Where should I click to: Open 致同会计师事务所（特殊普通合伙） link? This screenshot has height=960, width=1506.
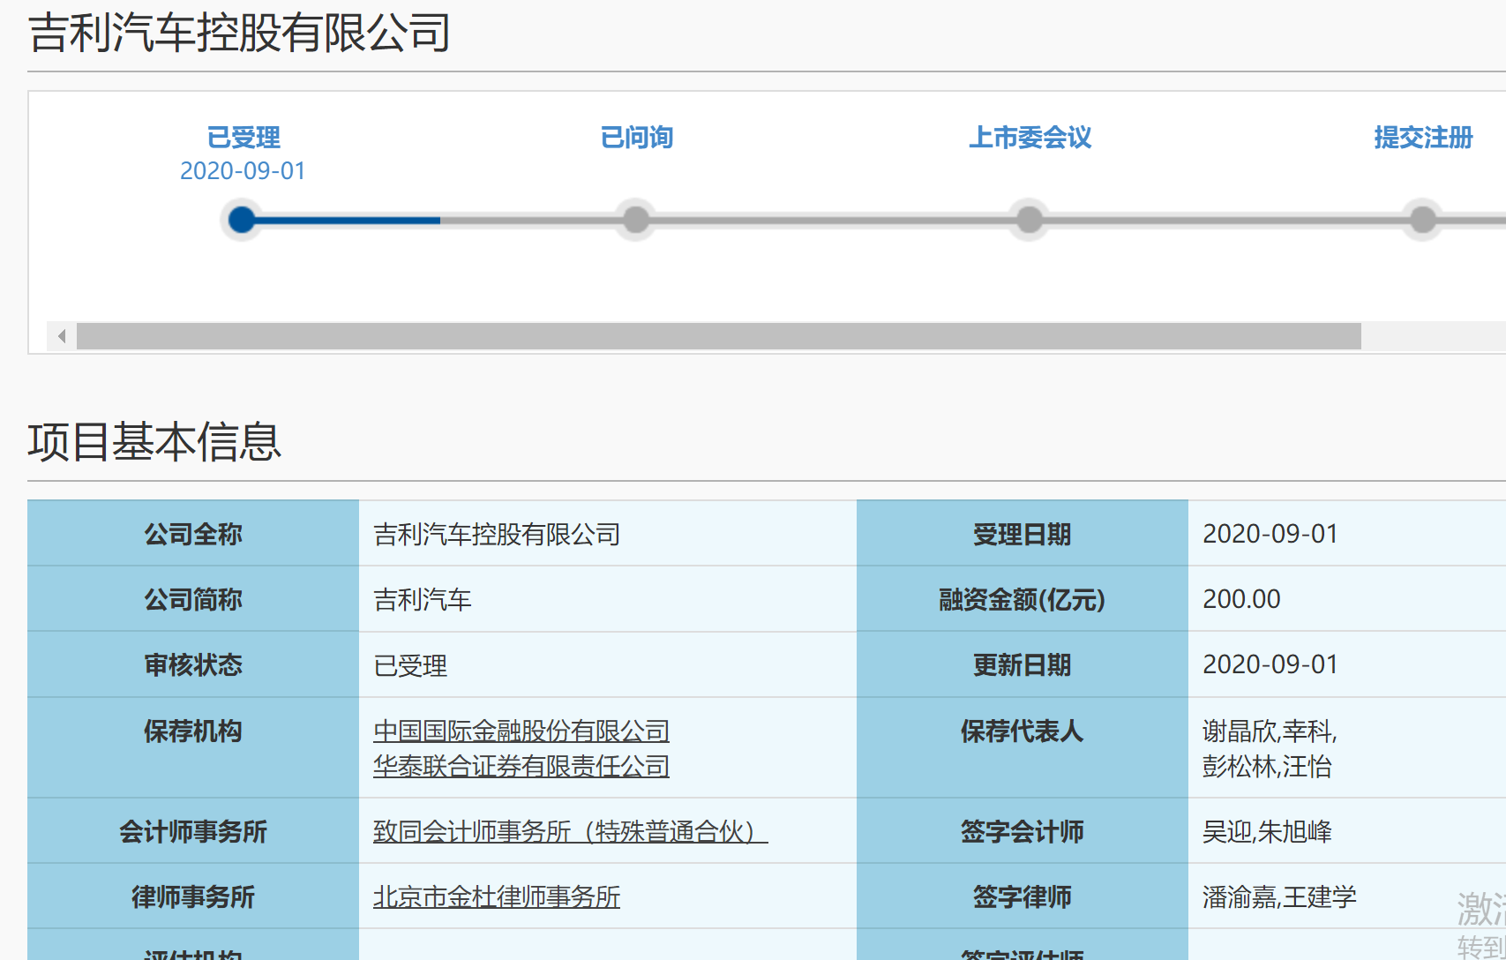[x=571, y=832]
